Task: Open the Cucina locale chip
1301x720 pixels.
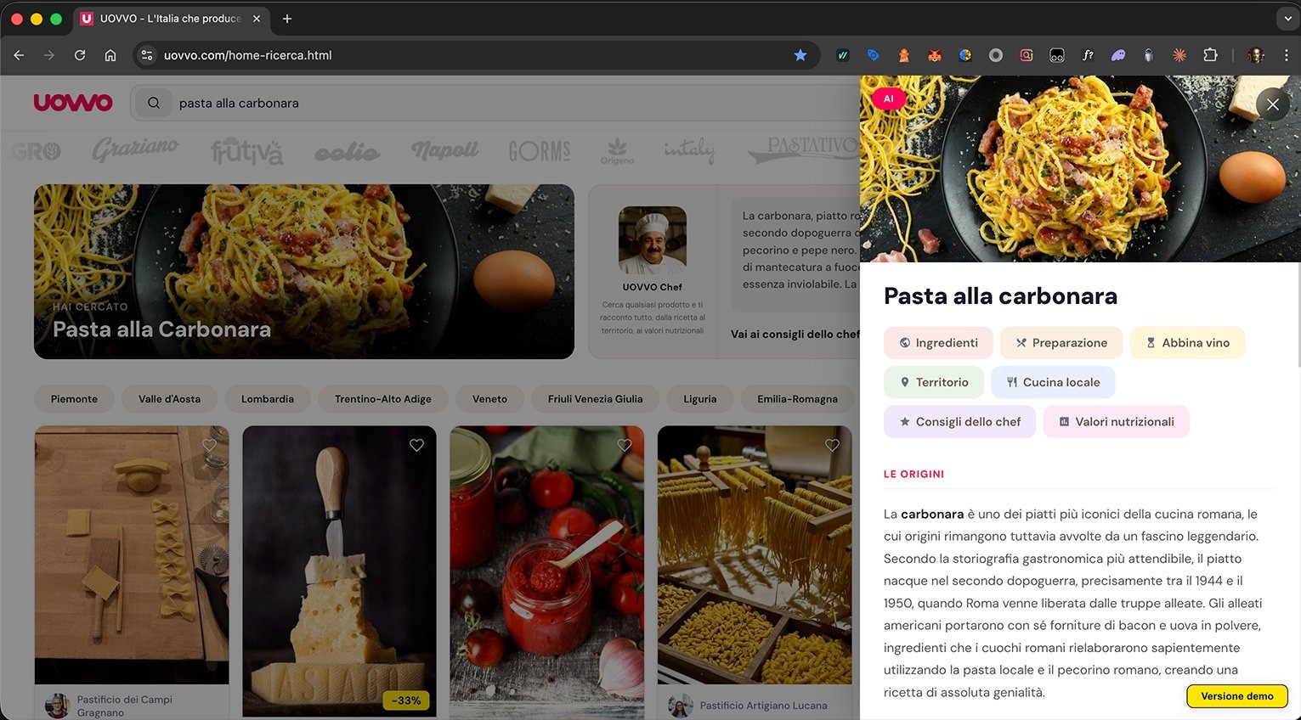Action: pos(1053,382)
